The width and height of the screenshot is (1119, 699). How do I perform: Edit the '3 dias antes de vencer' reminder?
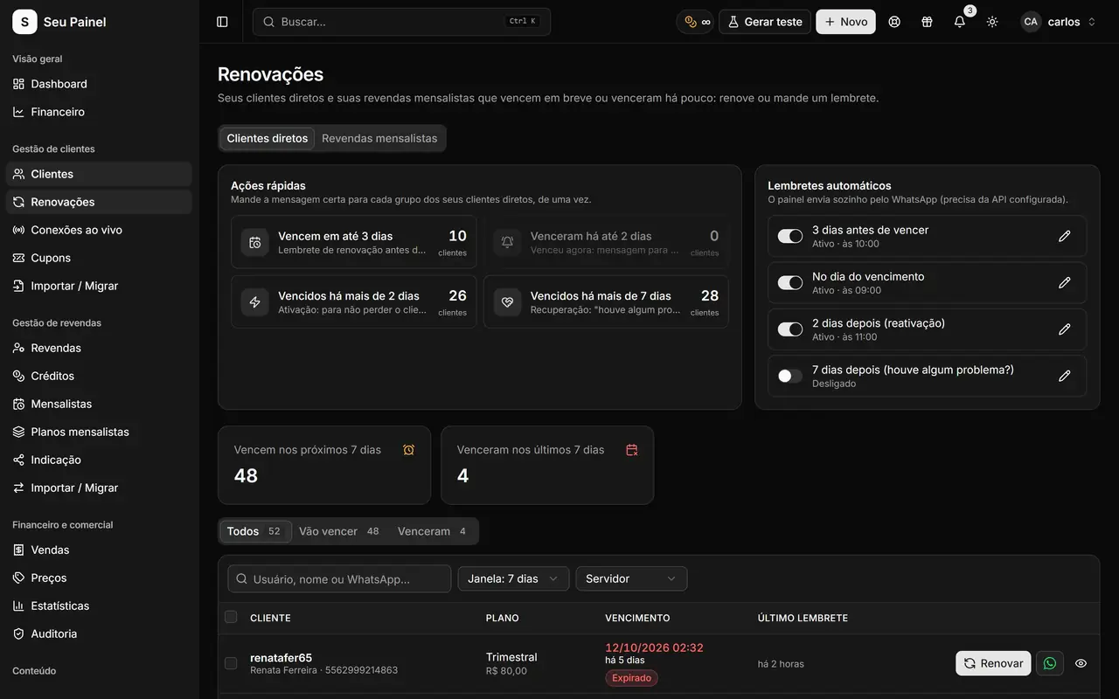[x=1064, y=236]
